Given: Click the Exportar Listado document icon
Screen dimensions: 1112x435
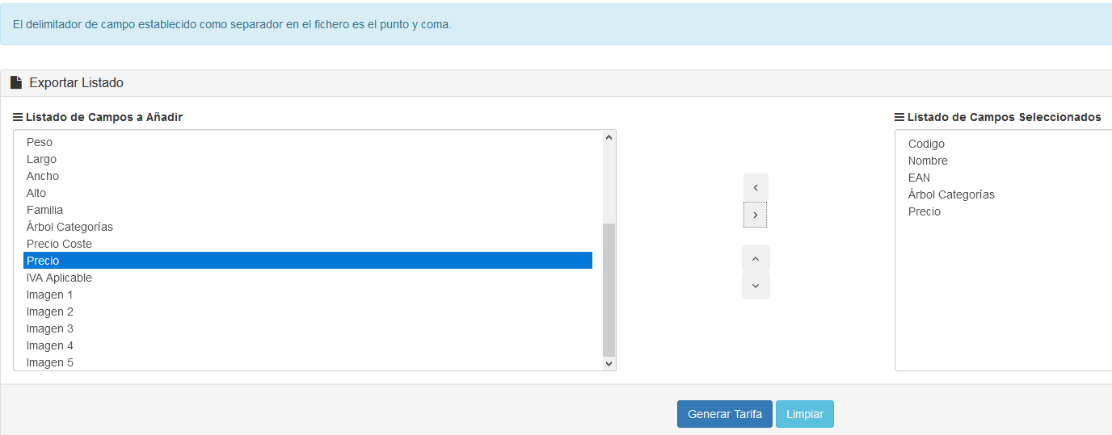Looking at the screenshot, I should click(16, 82).
